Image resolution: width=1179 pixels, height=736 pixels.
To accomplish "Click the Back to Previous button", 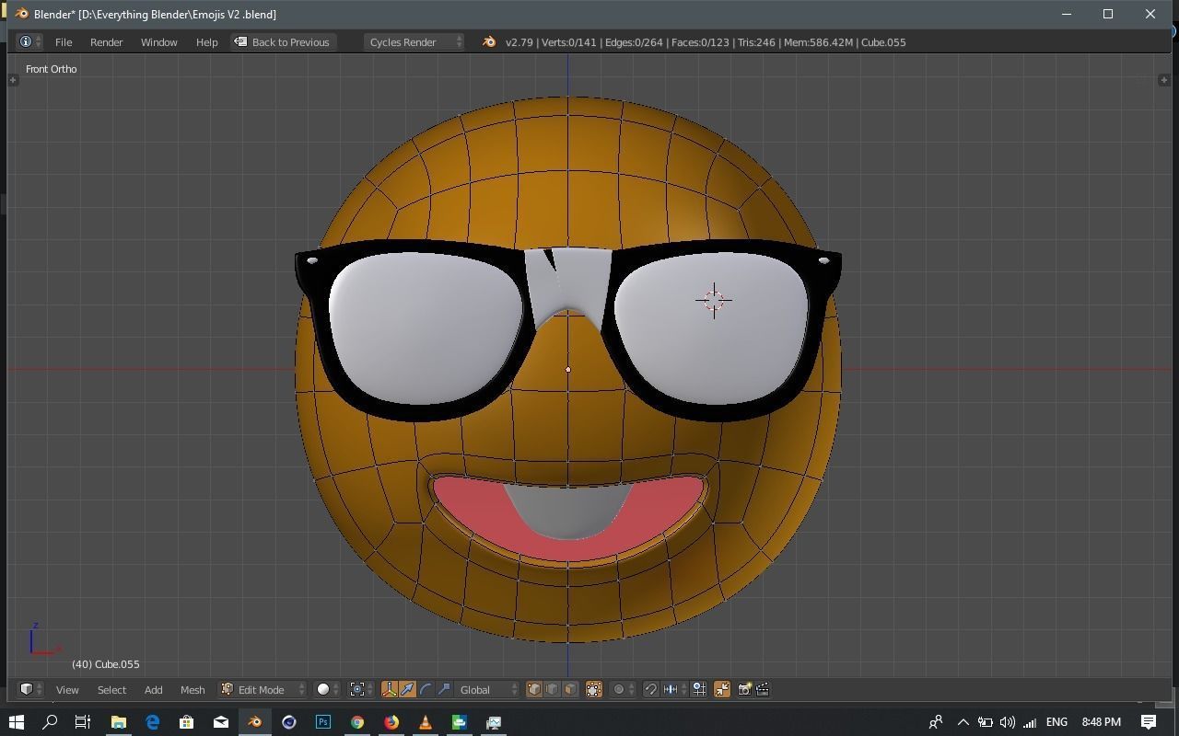I will point(282,42).
